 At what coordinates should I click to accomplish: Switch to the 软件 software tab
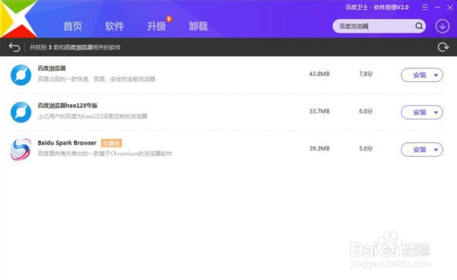(114, 26)
